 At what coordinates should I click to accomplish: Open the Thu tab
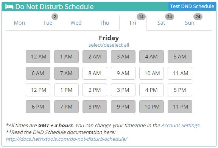(x=104, y=23)
